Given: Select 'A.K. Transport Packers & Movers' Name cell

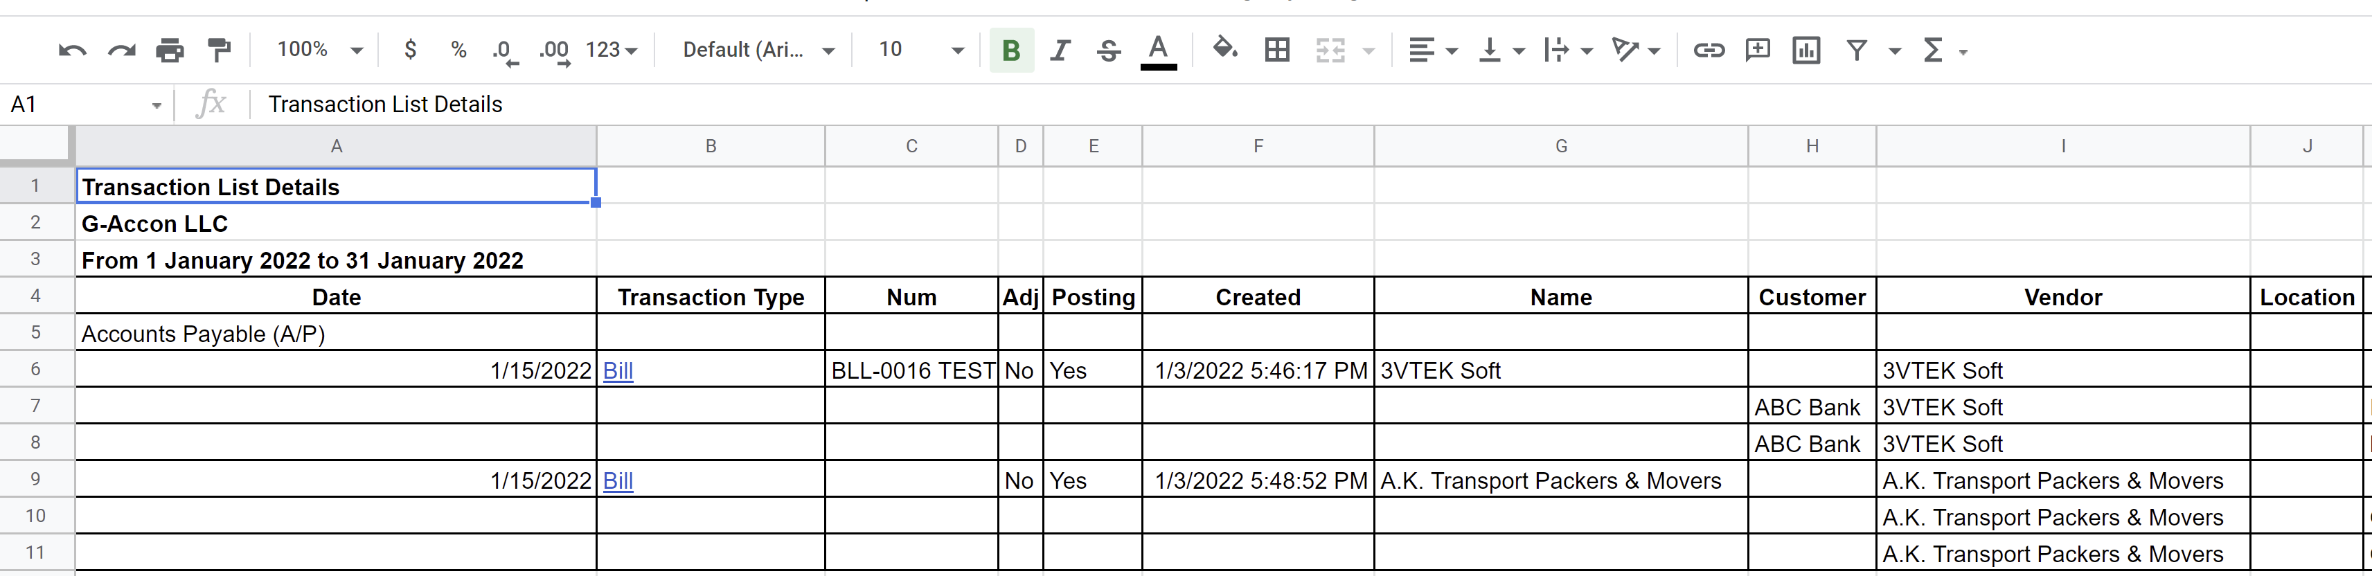Looking at the screenshot, I should point(1561,480).
